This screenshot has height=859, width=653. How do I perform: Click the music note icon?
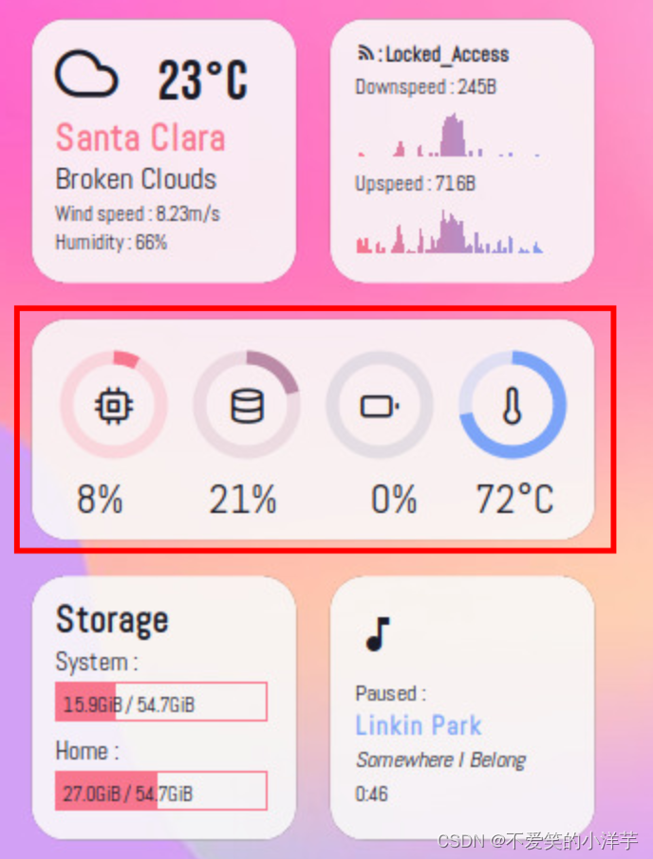[x=377, y=634]
